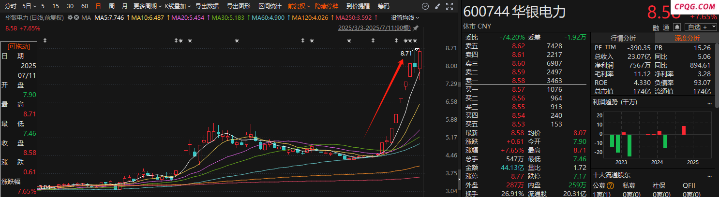The height and width of the screenshot is (197, 719).
Task: Click 涨停 value 8.77
Action: (518, 176)
